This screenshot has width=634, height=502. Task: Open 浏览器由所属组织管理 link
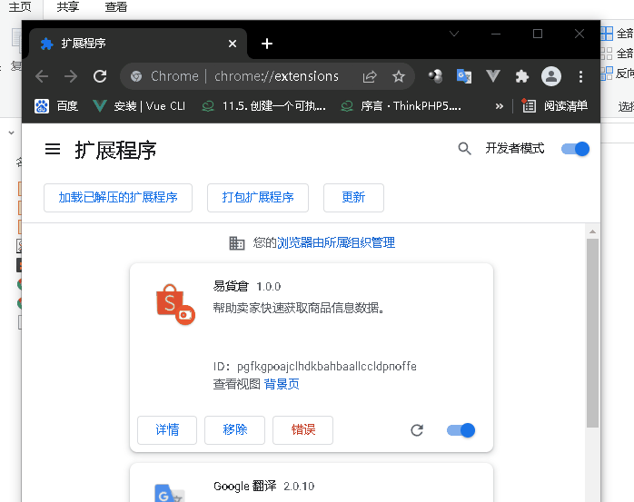pos(336,243)
